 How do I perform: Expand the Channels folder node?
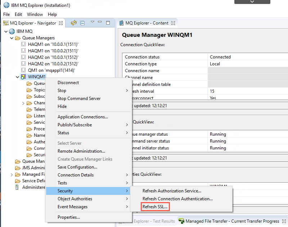pos(23,103)
